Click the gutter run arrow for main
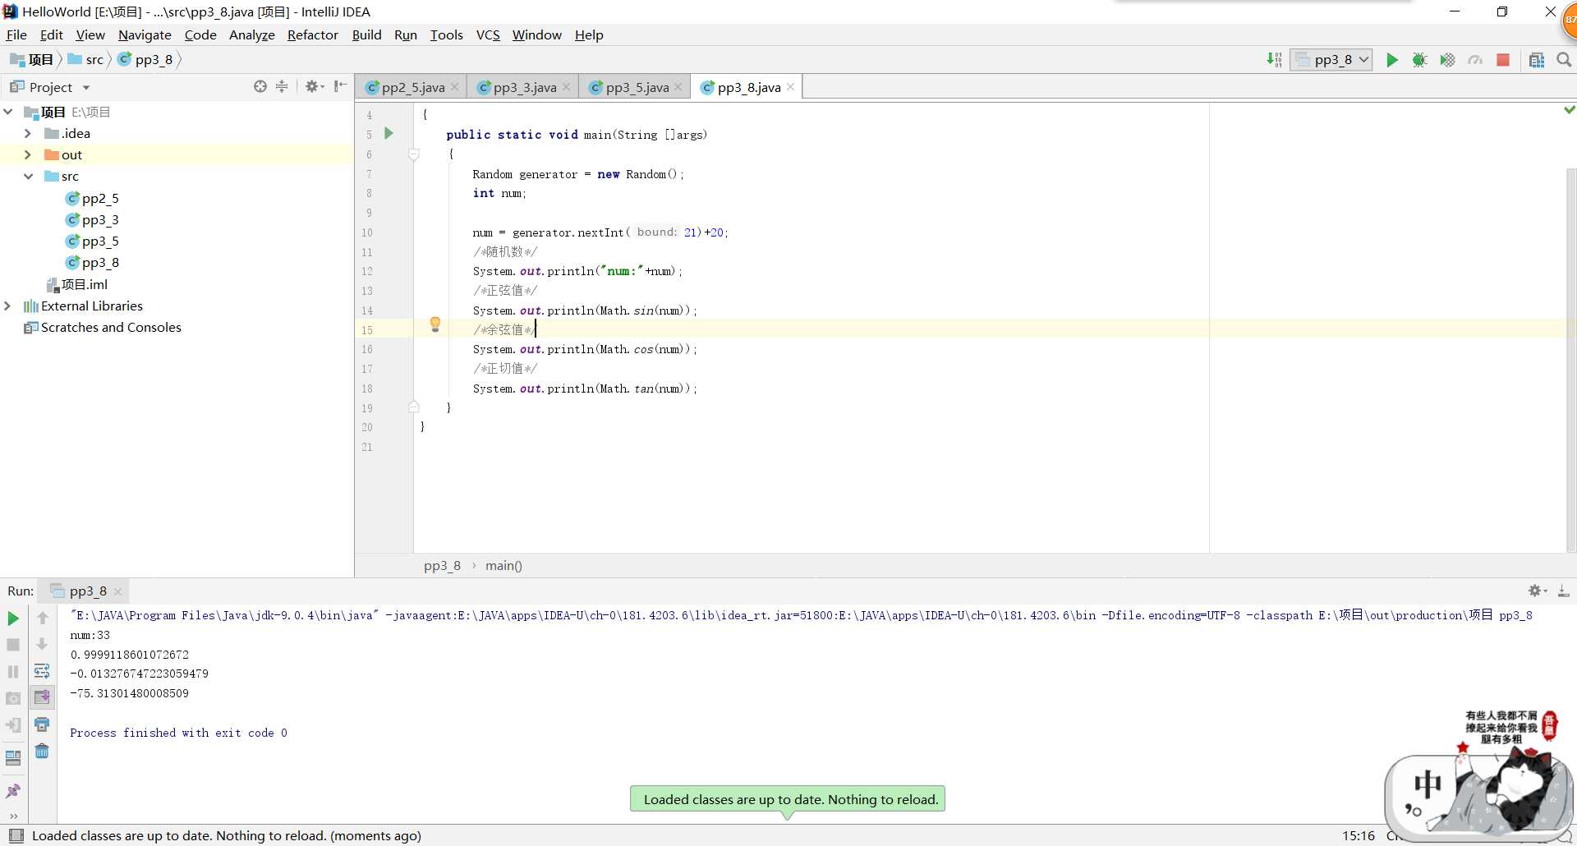This screenshot has height=846, width=1577. pos(389,133)
